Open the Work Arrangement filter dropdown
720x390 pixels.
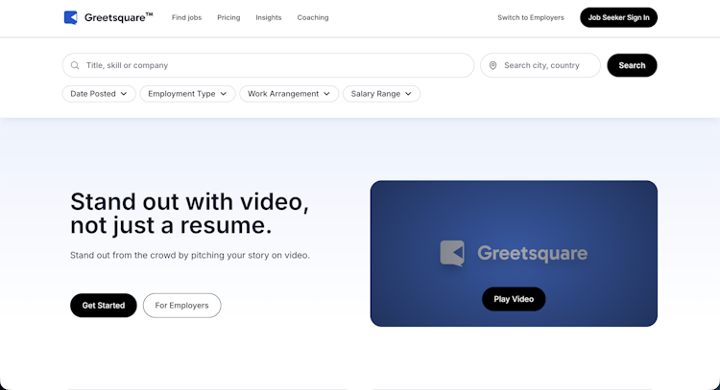click(289, 94)
